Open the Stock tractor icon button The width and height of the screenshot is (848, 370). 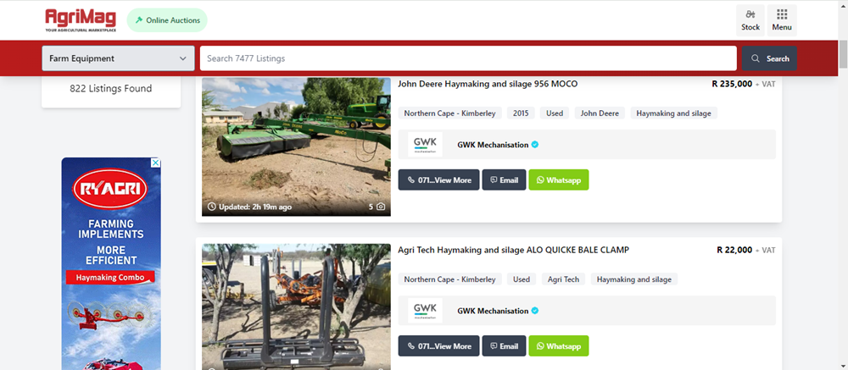[x=750, y=20]
